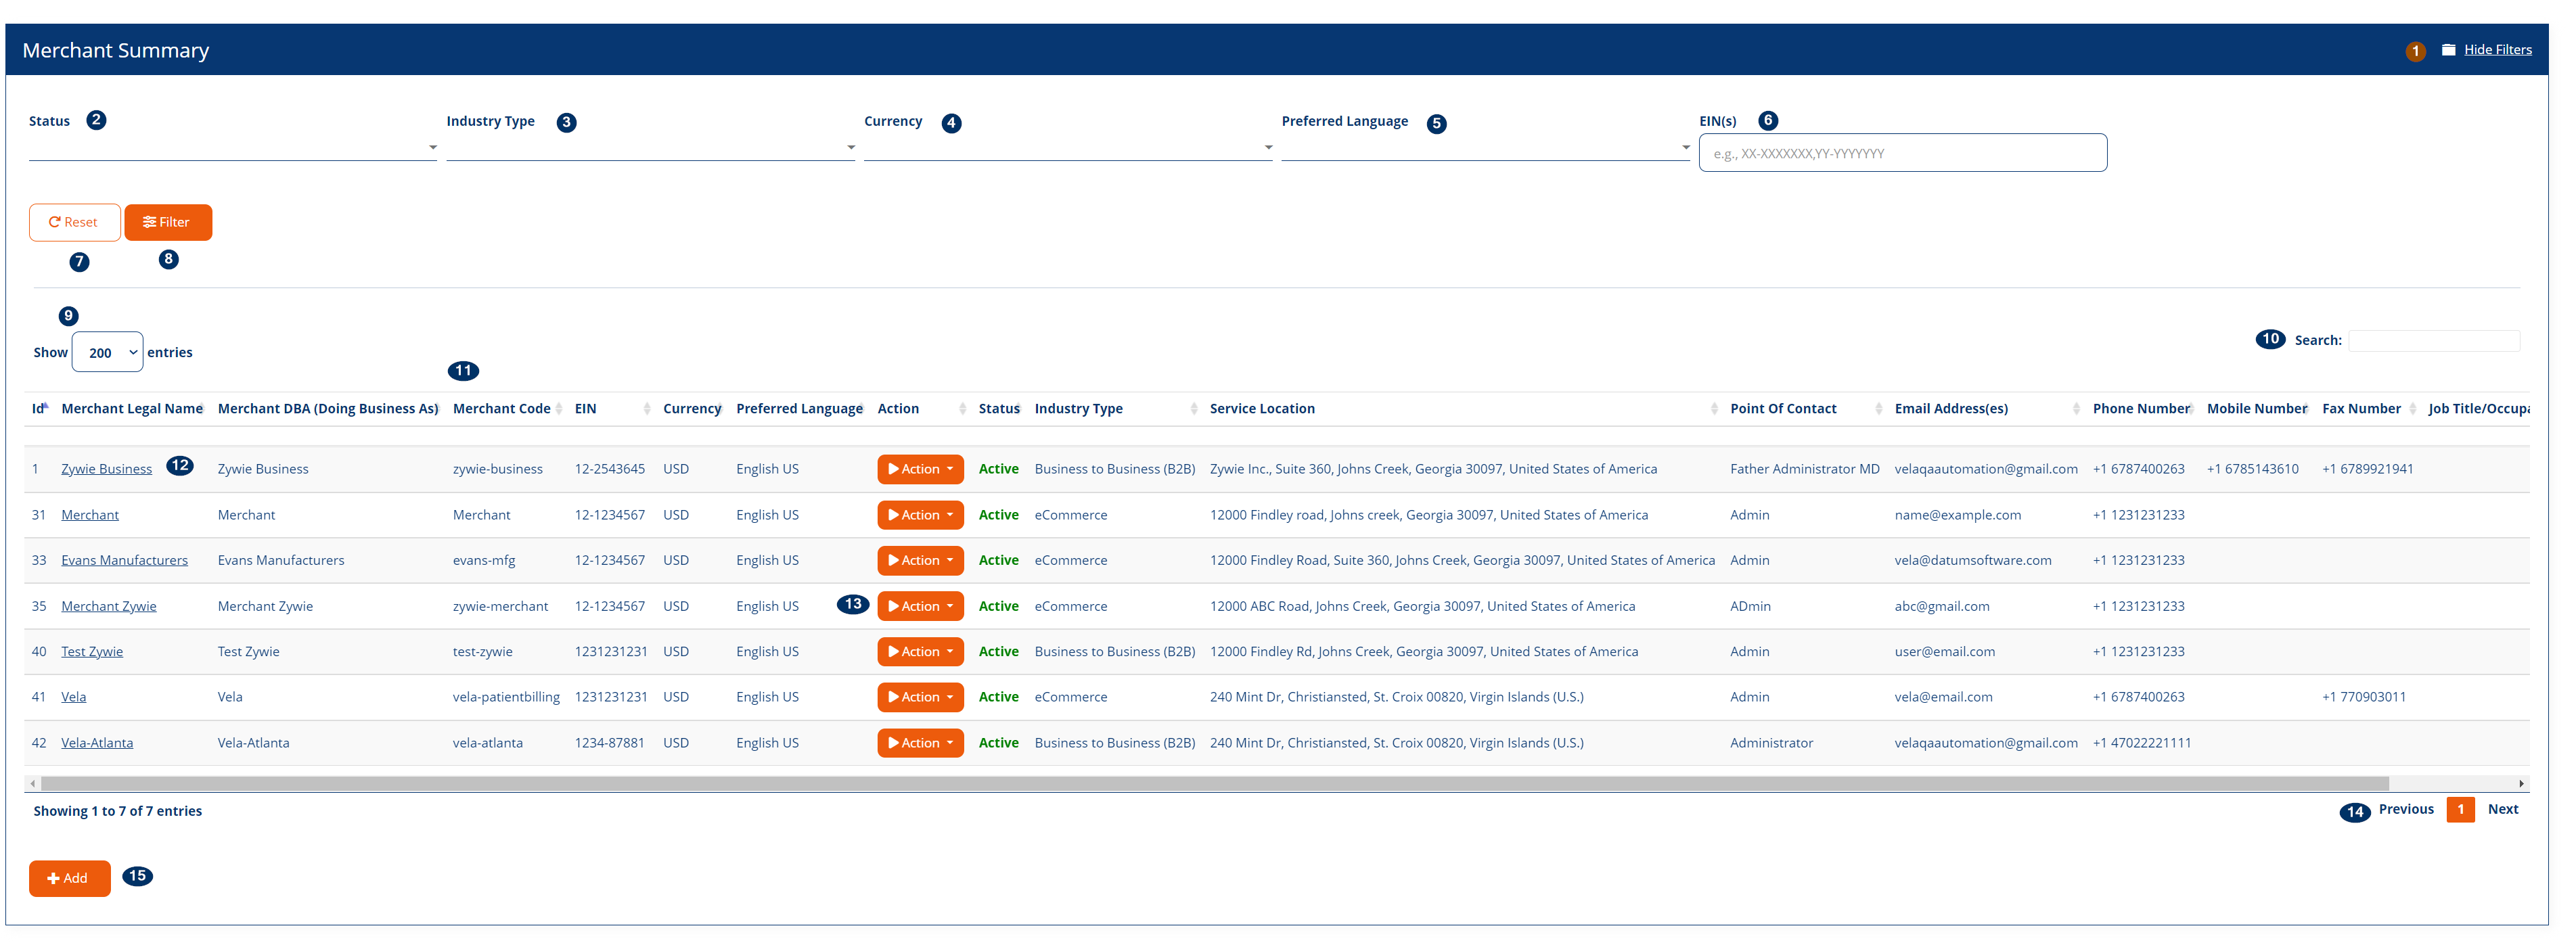The width and height of the screenshot is (2576, 945).
Task: Focus the EIN(s) input field
Action: click(1902, 154)
